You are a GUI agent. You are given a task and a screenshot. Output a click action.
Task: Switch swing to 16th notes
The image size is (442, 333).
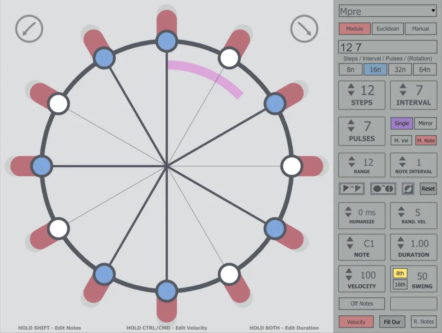pos(399,284)
